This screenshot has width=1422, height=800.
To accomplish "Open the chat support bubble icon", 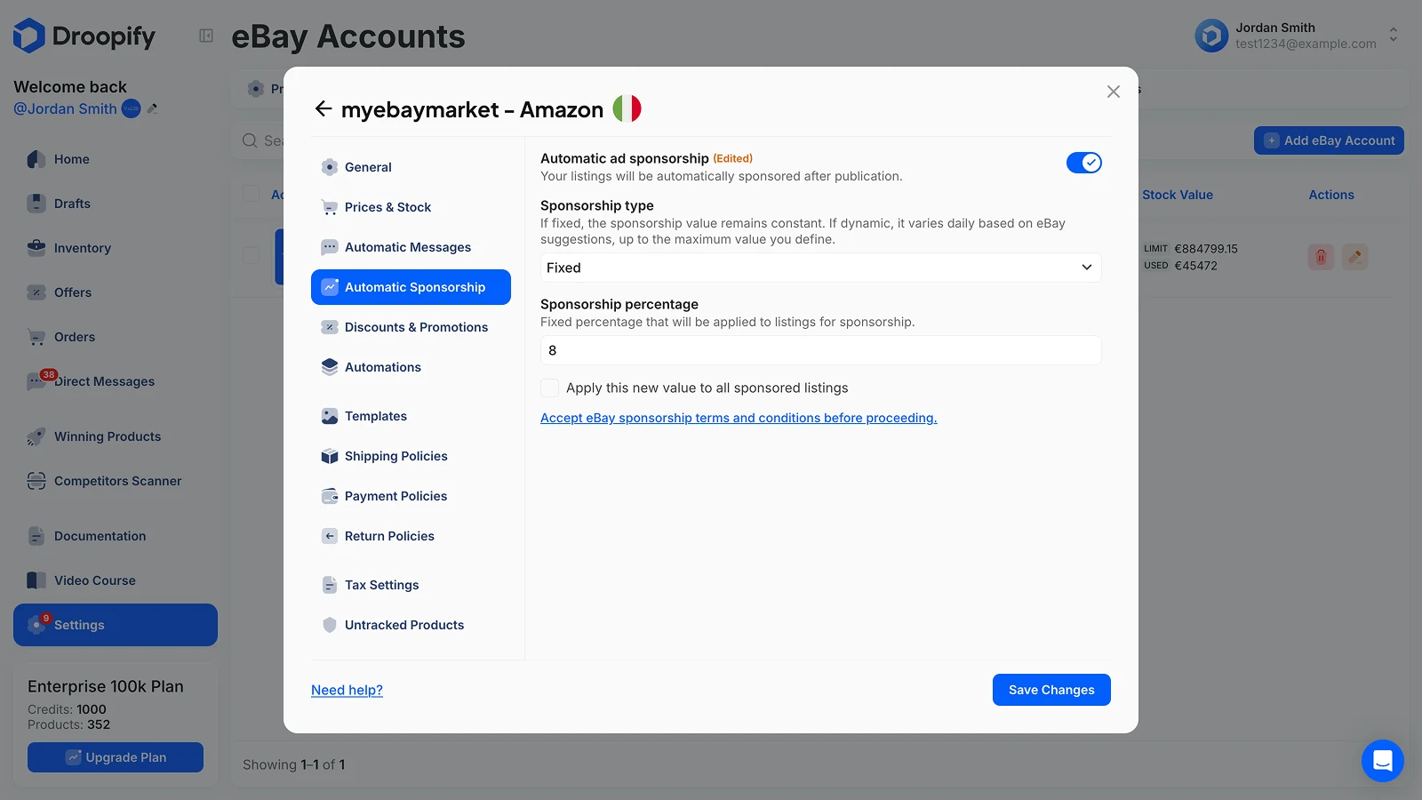I will pyautogui.click(x=1382, y=760).
